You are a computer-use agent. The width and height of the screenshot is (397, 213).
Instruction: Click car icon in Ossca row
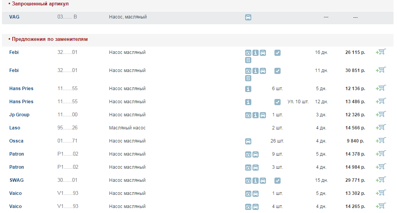coord(248,141)
